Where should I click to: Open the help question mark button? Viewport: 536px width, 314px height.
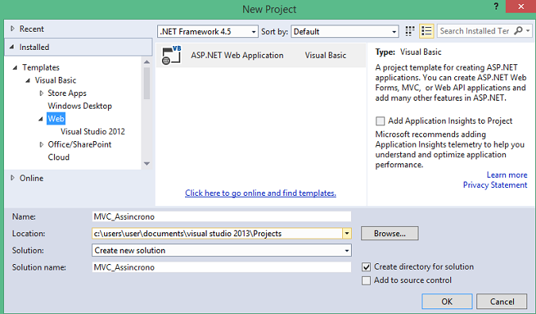pyautogui.click(x=496, y=6)
